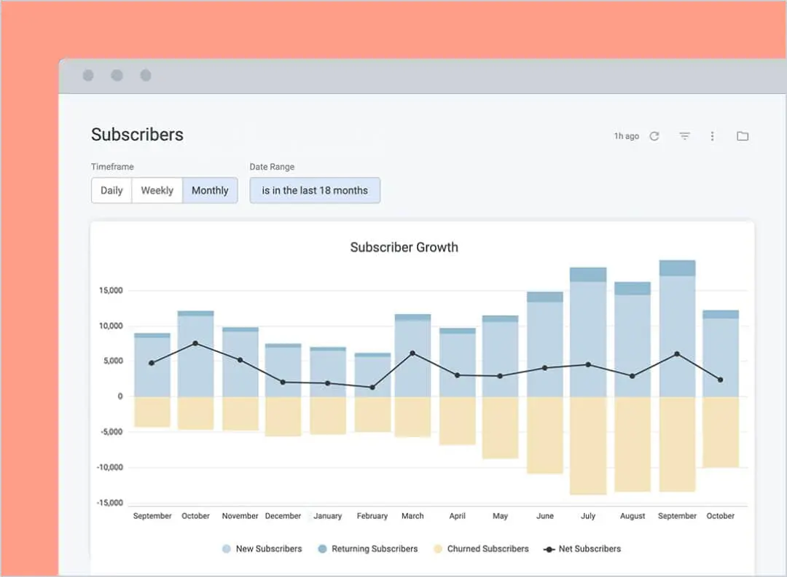The image size is (787, 577).
Task: Toggle Returning Subscribers legend series
Action: (367, 549)
